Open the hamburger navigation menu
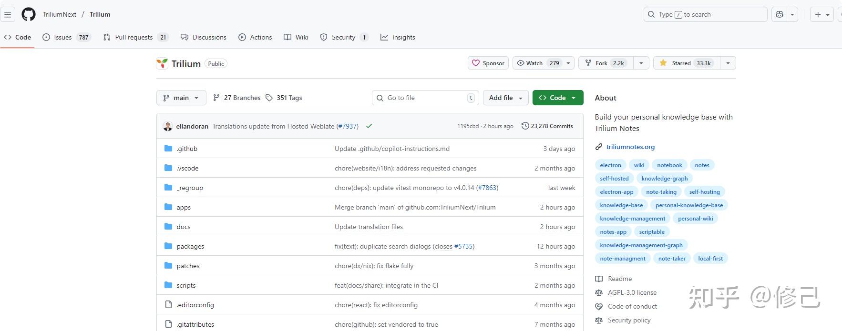This screenshot has width=842, height=331. 8,14
